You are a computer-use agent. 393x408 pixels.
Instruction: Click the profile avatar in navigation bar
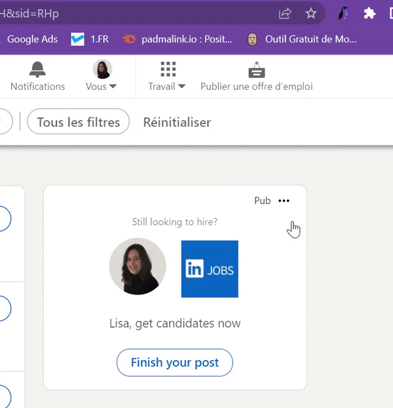(x=102, y=70)
